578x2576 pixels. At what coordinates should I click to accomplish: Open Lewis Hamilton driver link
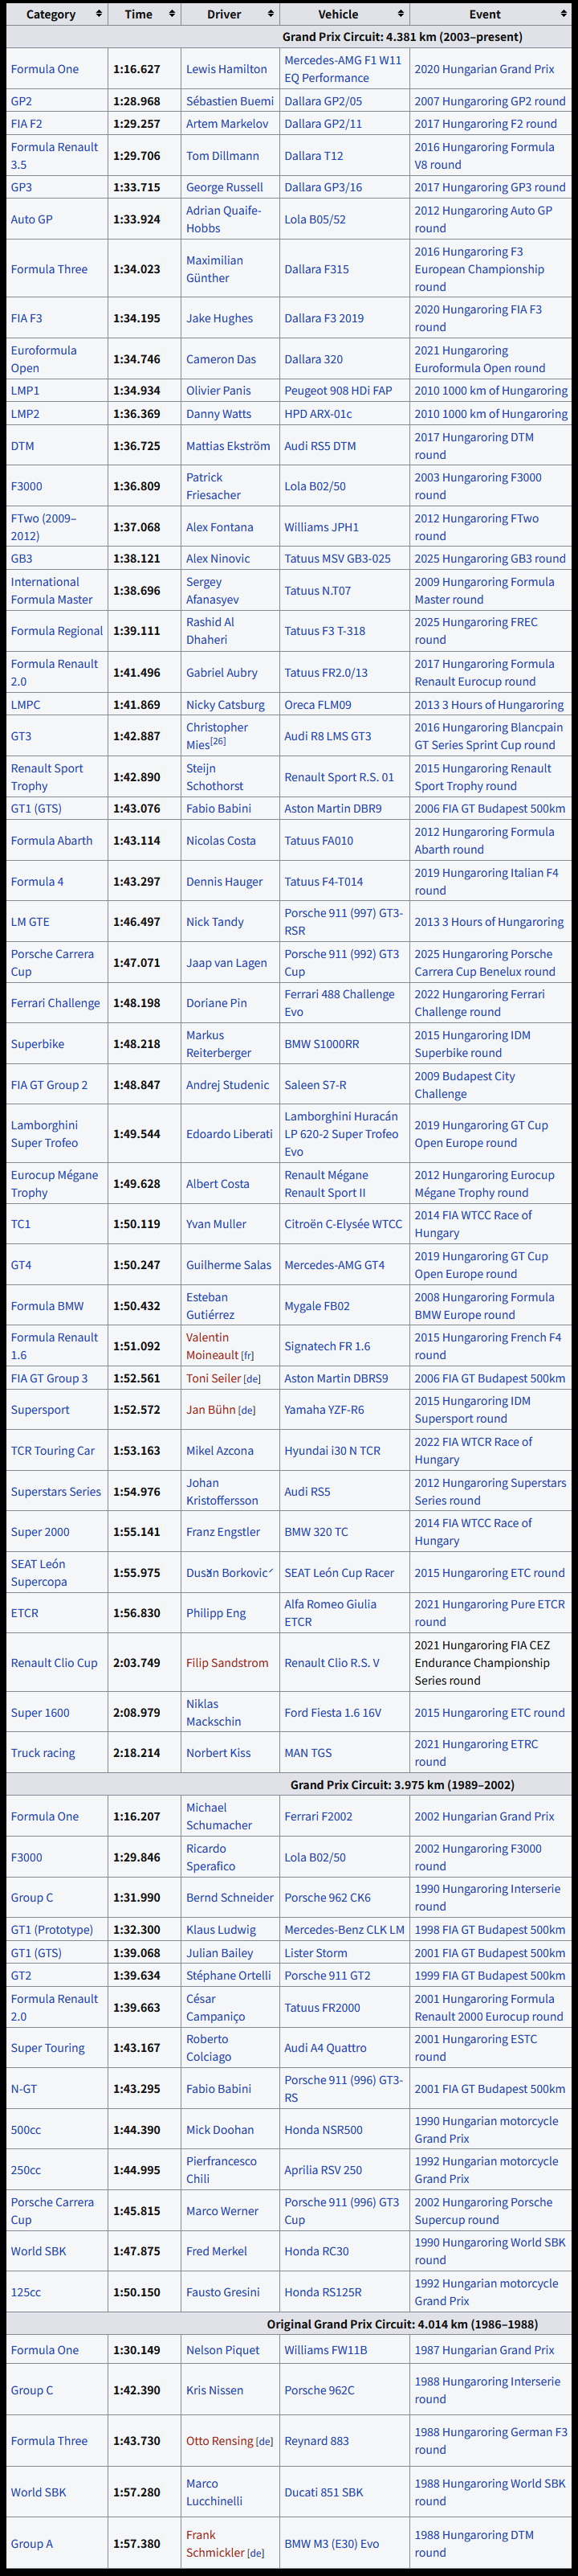226,69
